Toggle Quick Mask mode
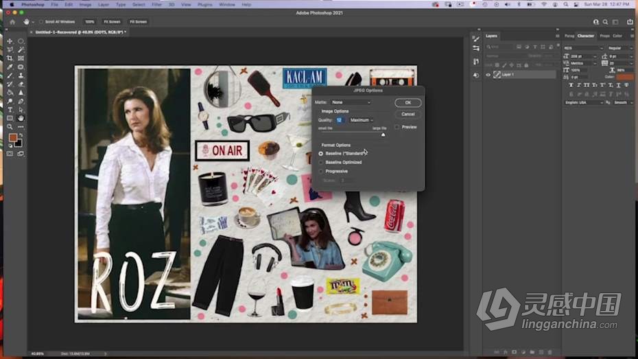638x359 pixels. pos(10,154)
